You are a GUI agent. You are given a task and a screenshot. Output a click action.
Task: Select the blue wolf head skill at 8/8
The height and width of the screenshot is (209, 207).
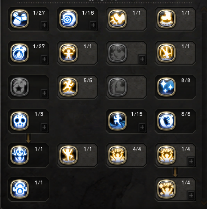coord(166,121)
